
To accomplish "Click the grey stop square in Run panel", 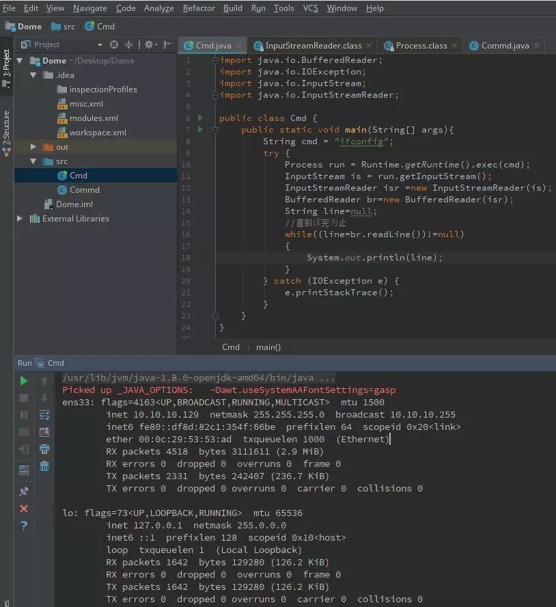I will pyautogui.click(x=24, y=398).
